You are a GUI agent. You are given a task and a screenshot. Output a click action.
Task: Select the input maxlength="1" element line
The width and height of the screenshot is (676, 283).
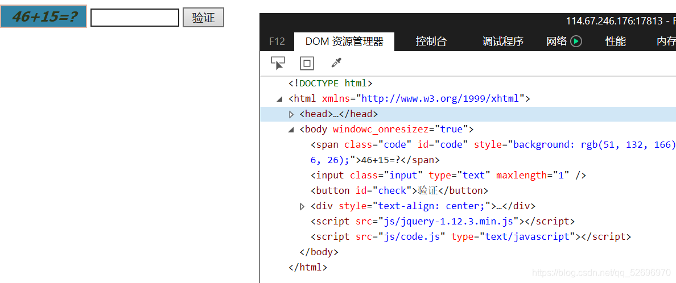click(x=448, y=176)
